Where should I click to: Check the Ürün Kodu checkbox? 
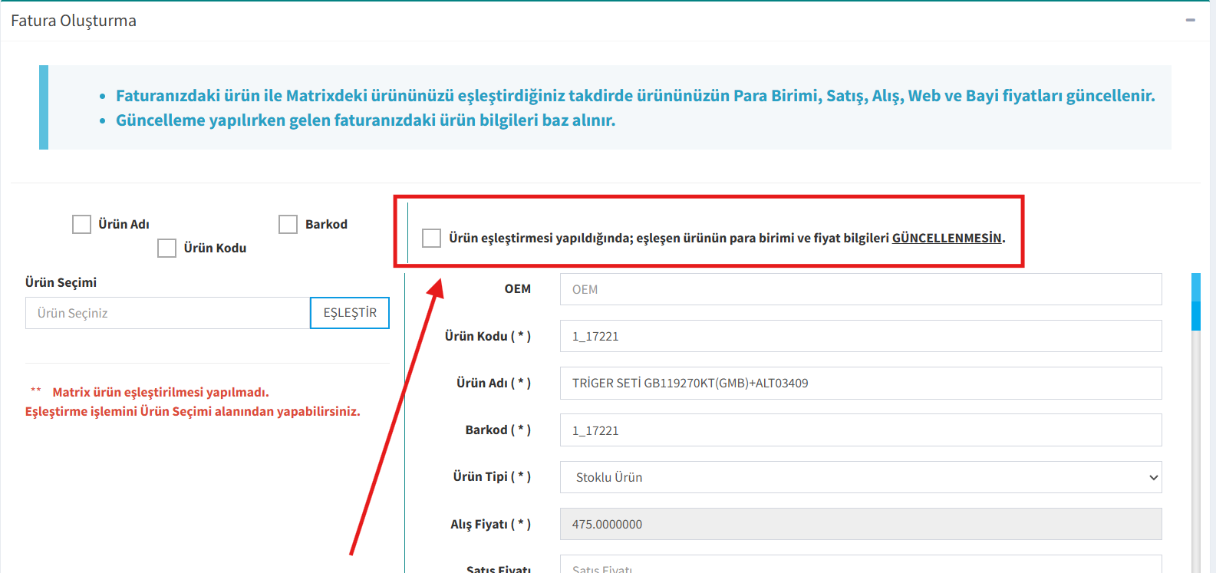coord(166,248)
